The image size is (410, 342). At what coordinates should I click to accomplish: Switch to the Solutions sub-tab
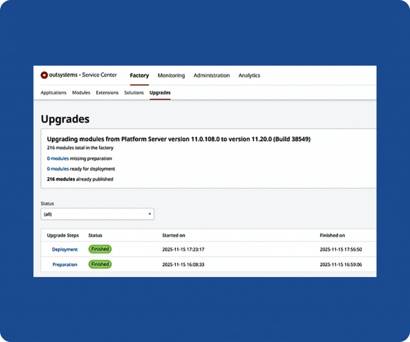tap(134, 93)
